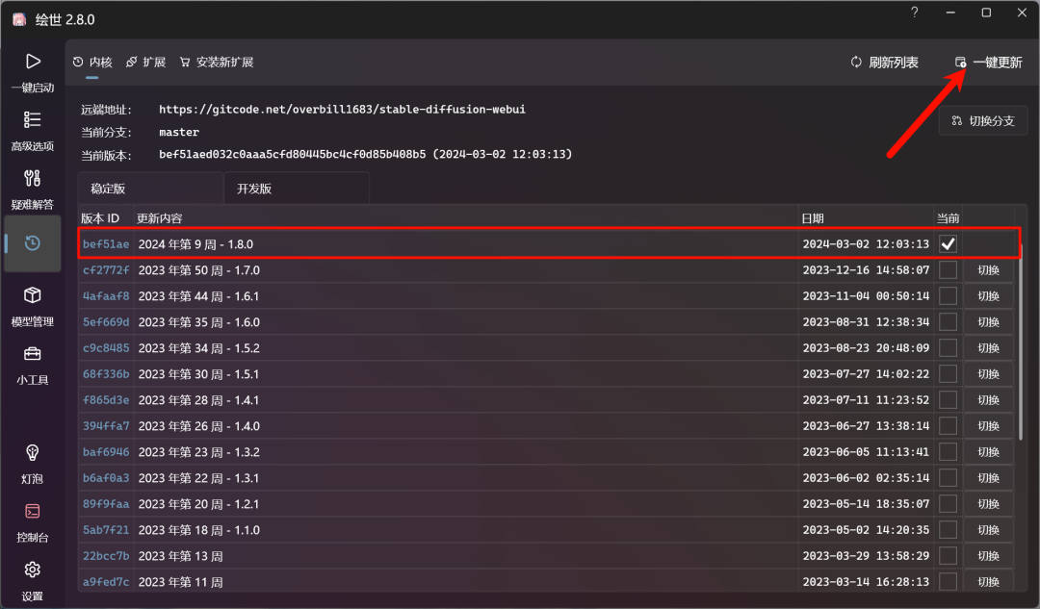Click 切换 for version 1.2.1
This screenshot has height=609, width=1040.
click(988, 503)
